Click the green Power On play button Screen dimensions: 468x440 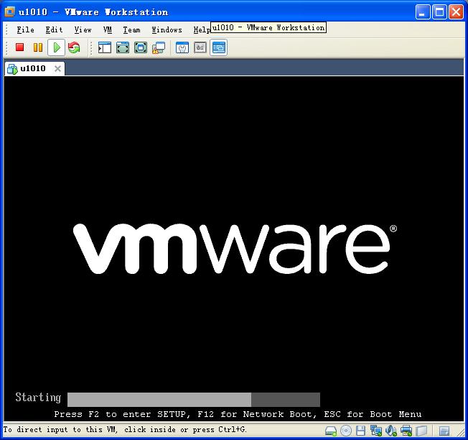tap(56, 47)
